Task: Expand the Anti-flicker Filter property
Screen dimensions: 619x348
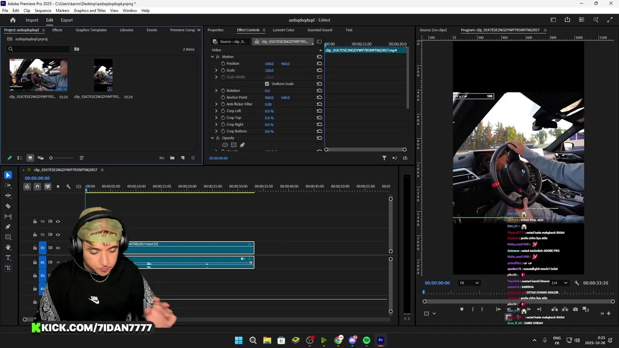Action: click(216, 104)
